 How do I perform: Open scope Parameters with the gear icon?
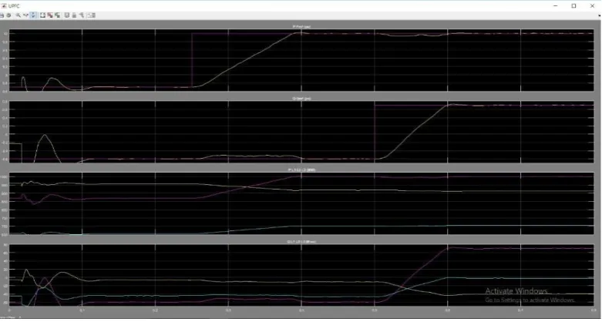(x=8, y=15)
